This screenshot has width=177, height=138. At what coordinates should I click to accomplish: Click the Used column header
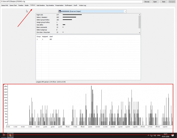tap(51, 36)
